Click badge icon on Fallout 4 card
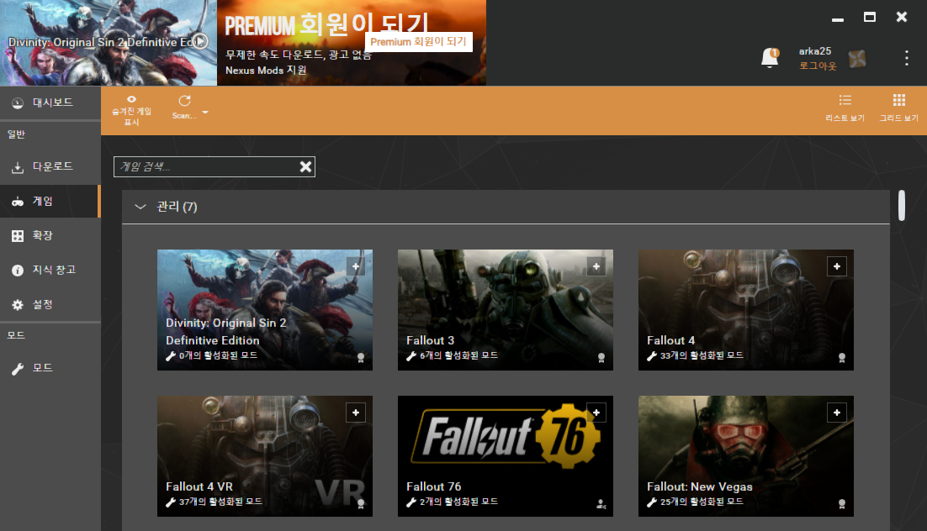 (x=842, y=357)
